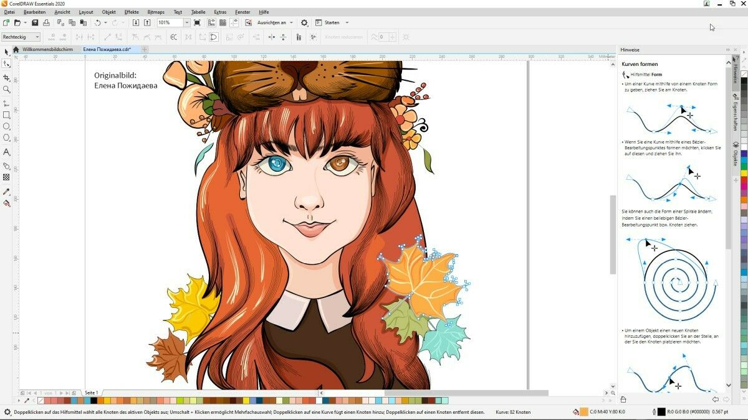This screenshot has width=748, height=420.
Task: Select the Zoom magnifier tool
Action: (6, 90)
